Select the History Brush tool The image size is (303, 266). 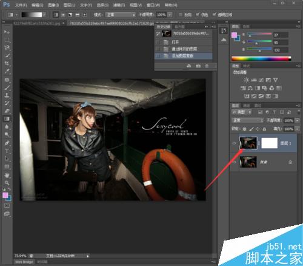7,103
